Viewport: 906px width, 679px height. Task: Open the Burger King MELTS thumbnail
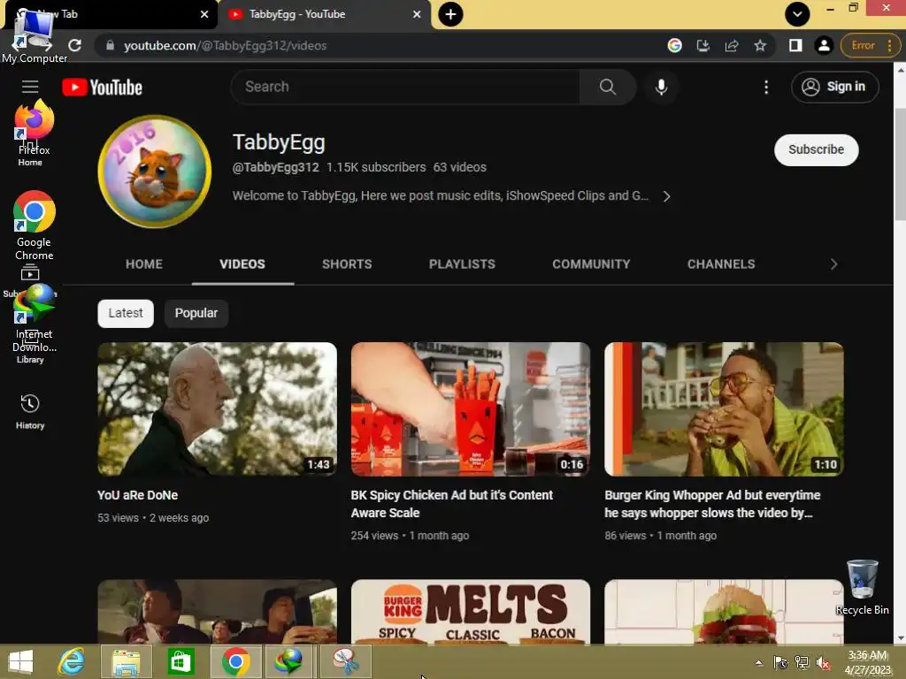point(471,612)
